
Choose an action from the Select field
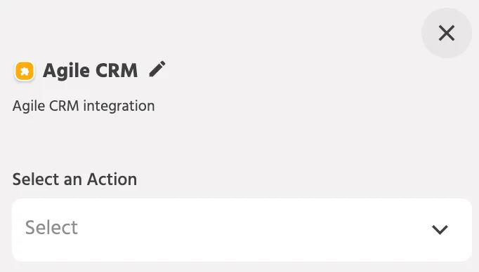tap(242, 230)
